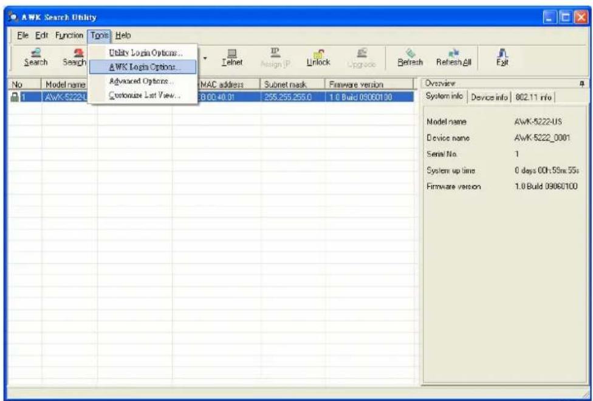Screen dimensions: 593x401
Task: Select the 1.0 Build firmware cell in list
Action: [369, 97]
